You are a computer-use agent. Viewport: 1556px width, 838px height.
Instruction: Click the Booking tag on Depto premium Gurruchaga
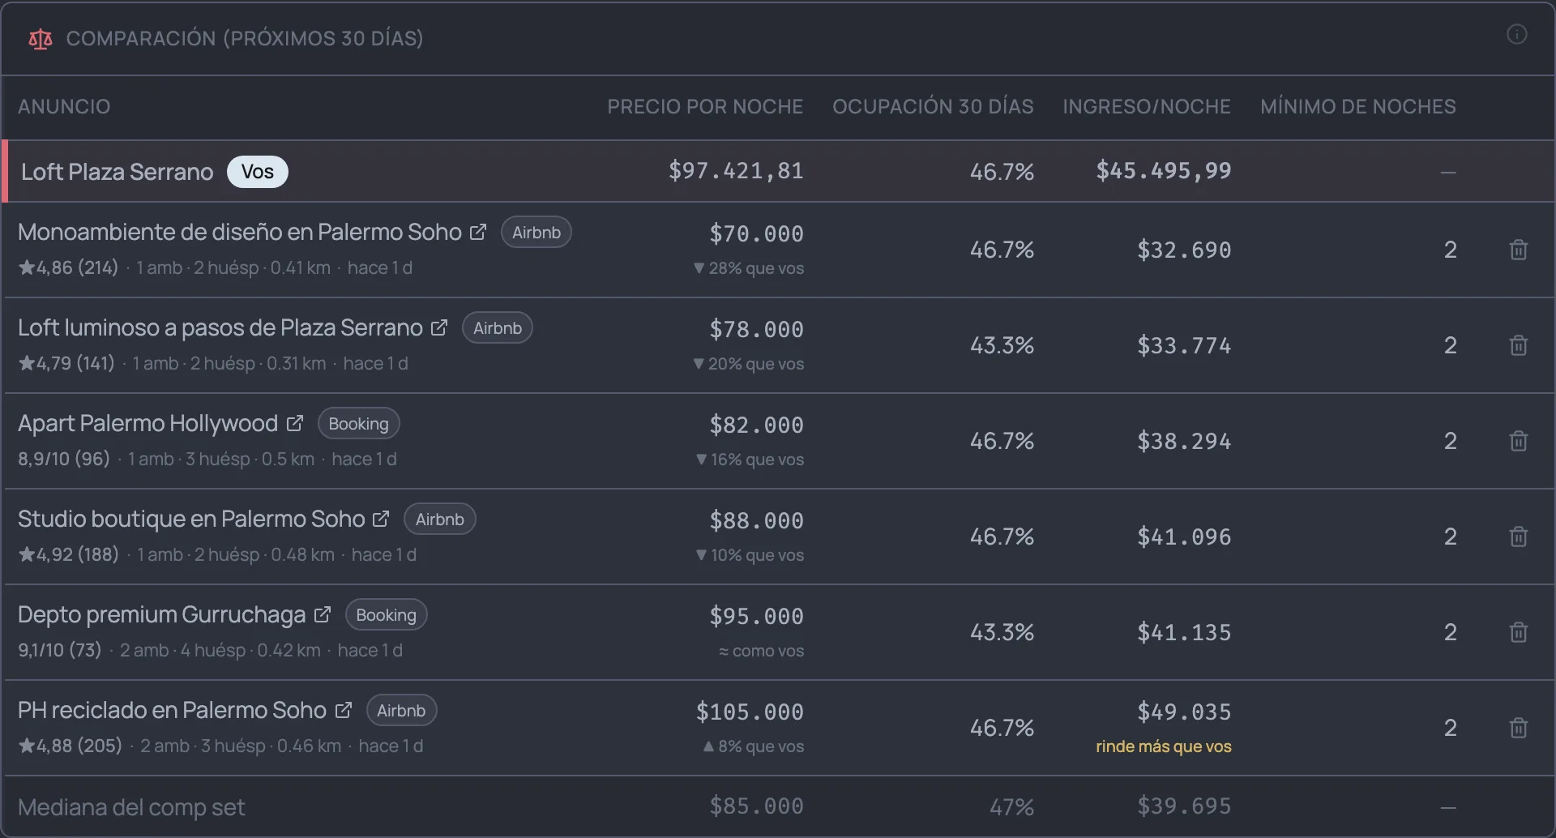tap(386, 615)
